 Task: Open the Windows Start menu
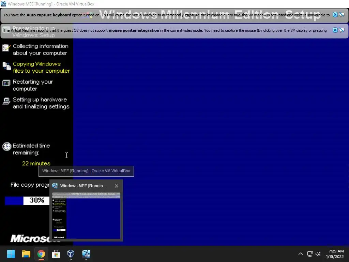click(x=11, y=254)
